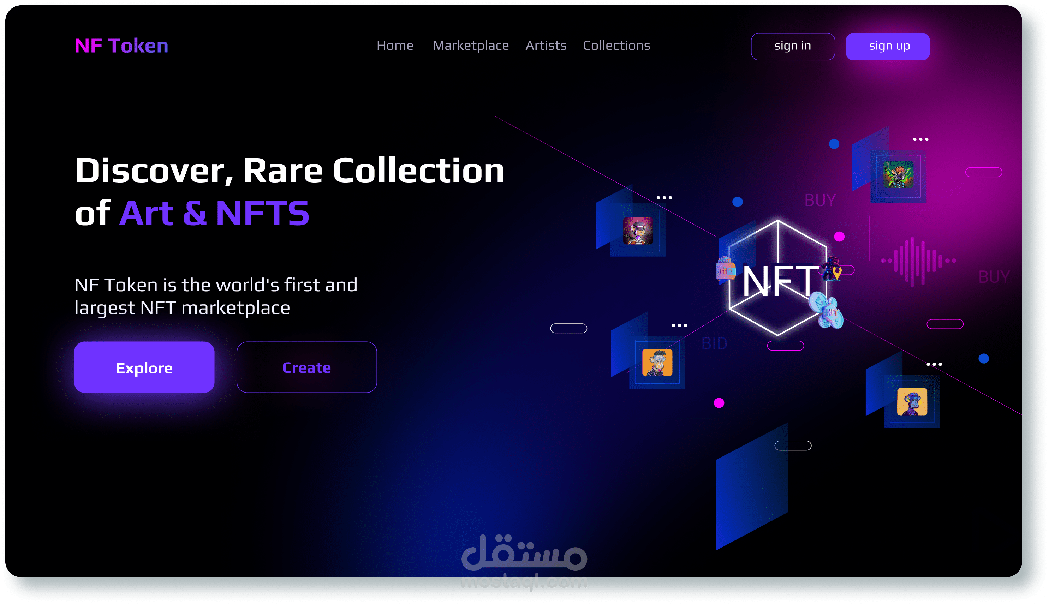Image resolution: width=1049 pixels, height=604 pixels.
Task: Open the Artists nav link
Action: [x=546, y=46]
